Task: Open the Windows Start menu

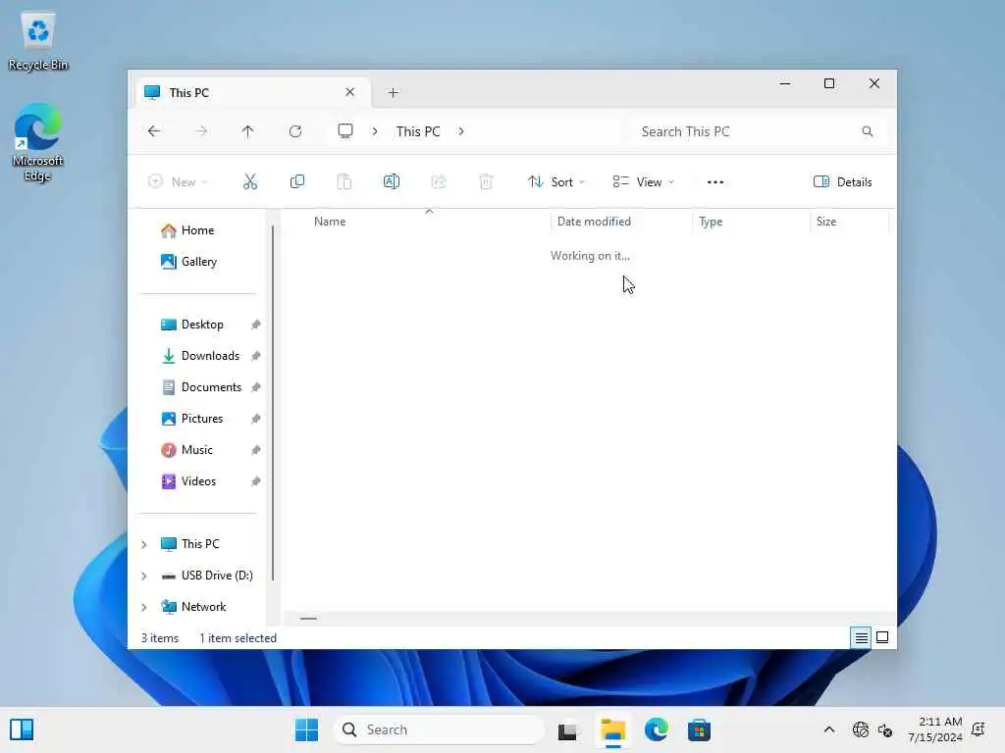Action: tap(306, 729)
